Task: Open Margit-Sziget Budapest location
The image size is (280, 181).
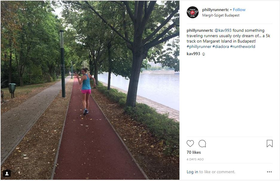Action: [221, 15]
